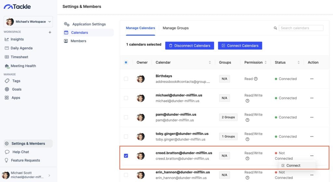The width and height of the screenshot is (333, 182).
Task: Open the 1 Groups badge for toby.ginger
Action: point(228,137)
